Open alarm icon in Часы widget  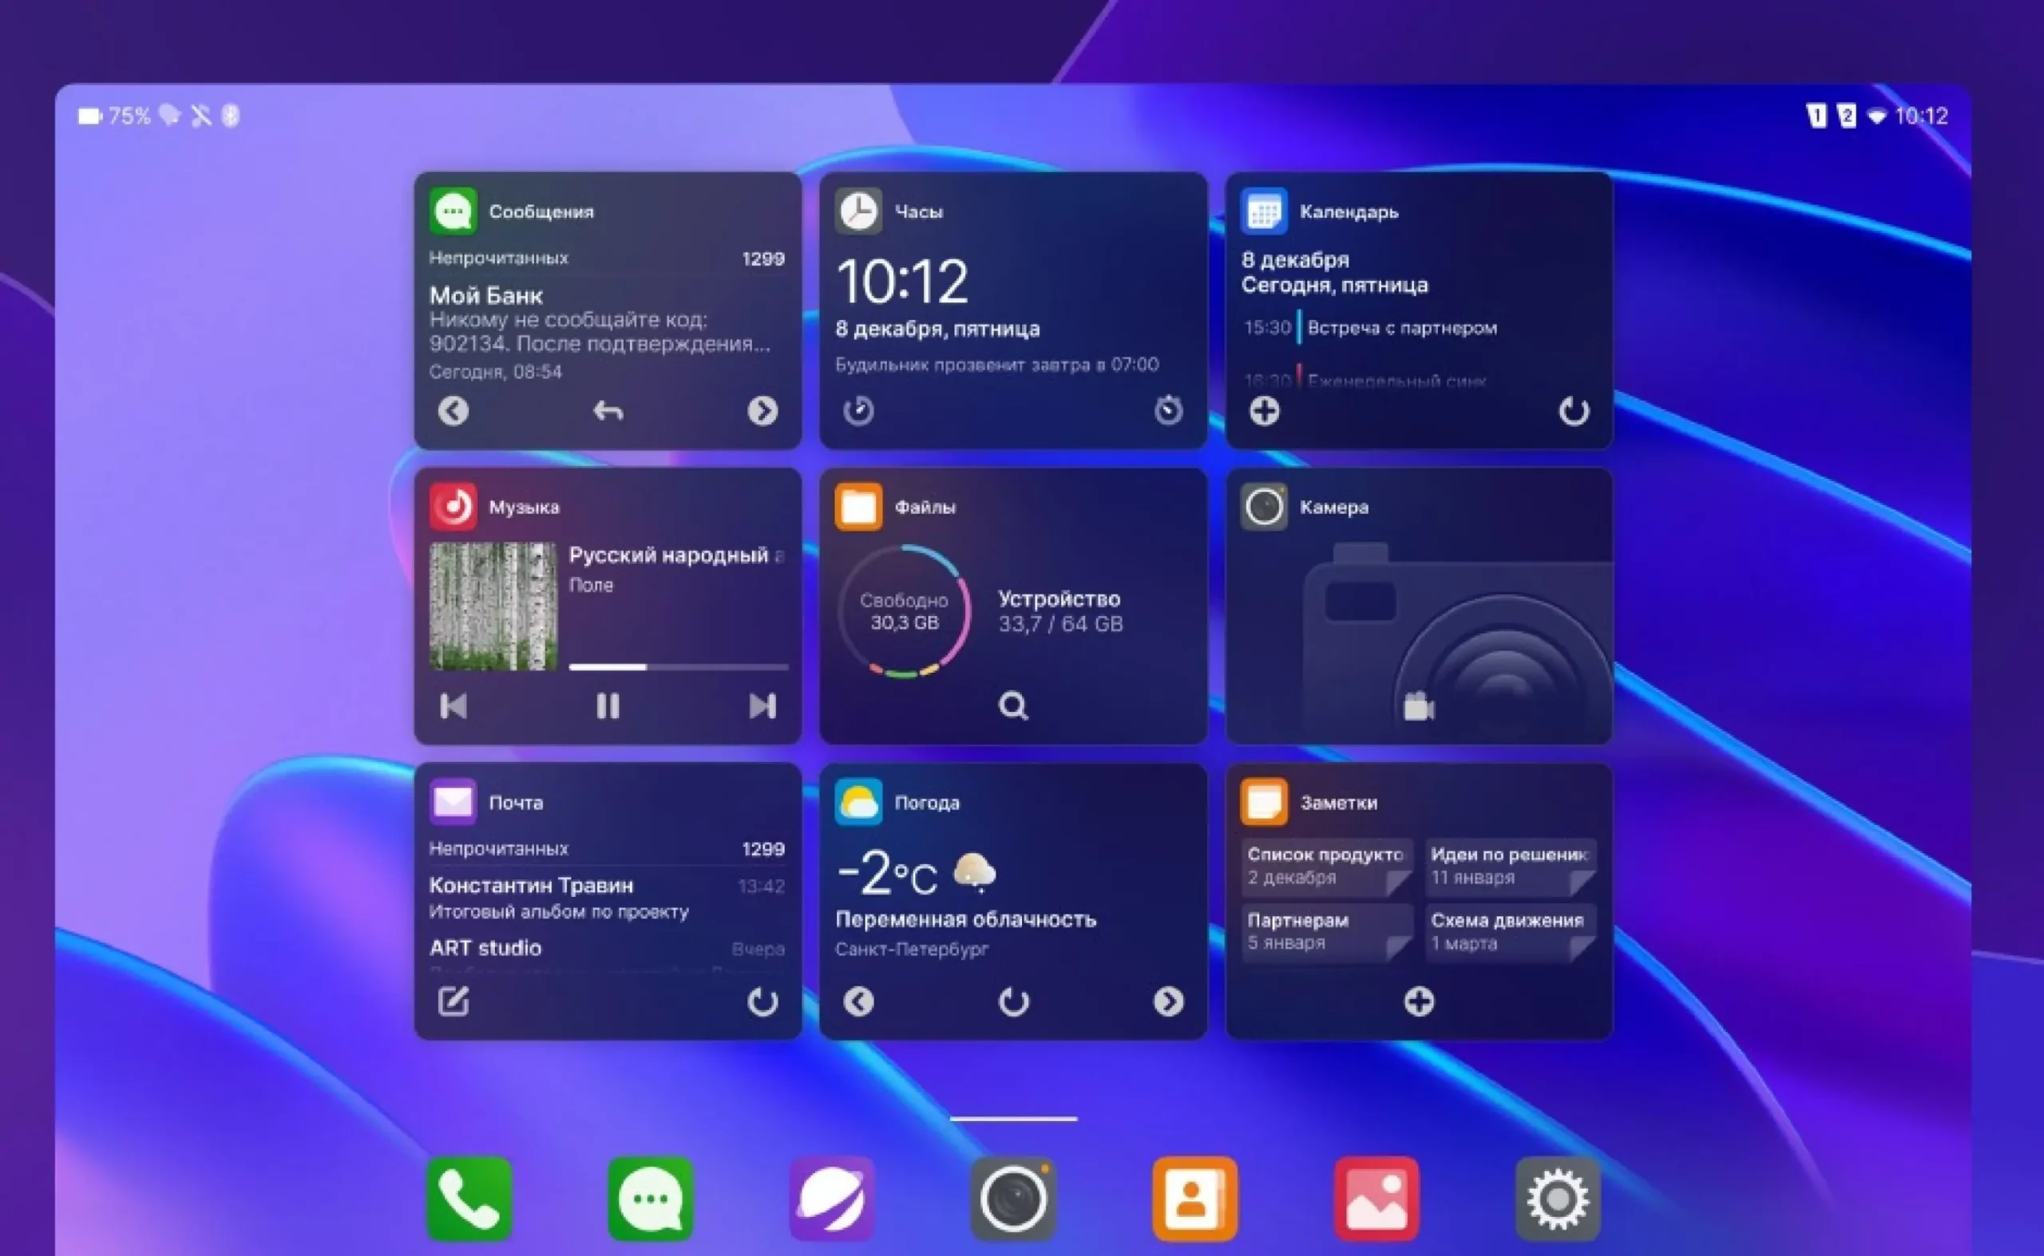click(1168, 409)
